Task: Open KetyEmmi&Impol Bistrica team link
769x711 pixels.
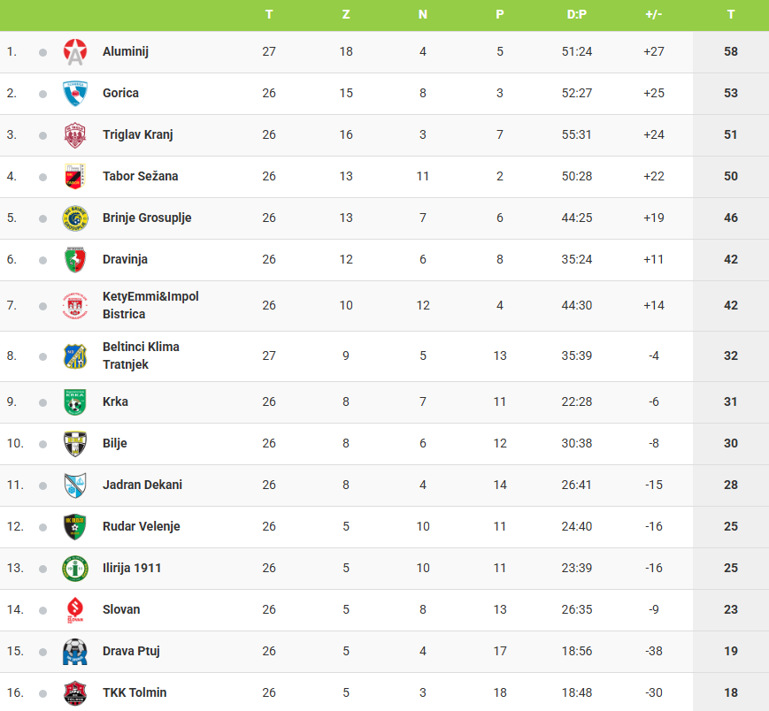Action: pos(150,305)
